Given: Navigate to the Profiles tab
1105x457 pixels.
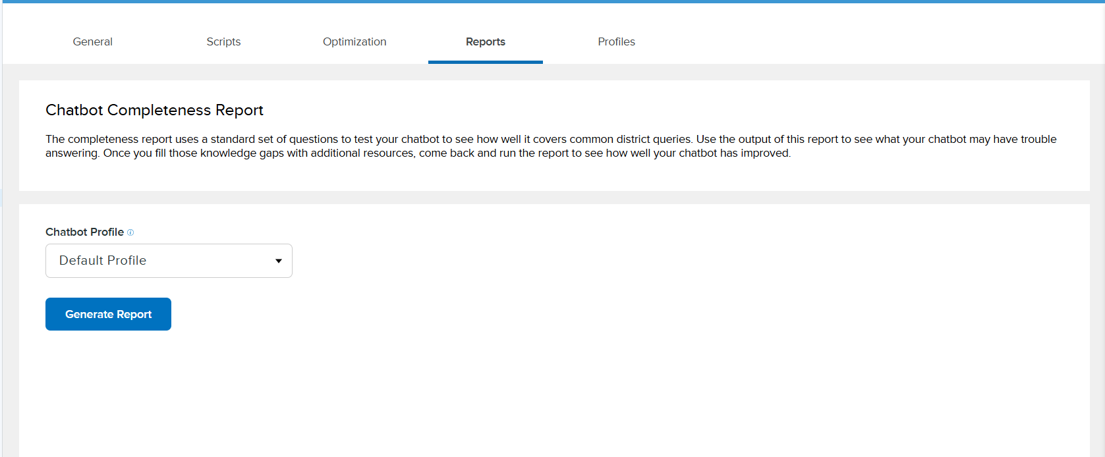Looking at the screenshot, I should click(x=616, y=41).
